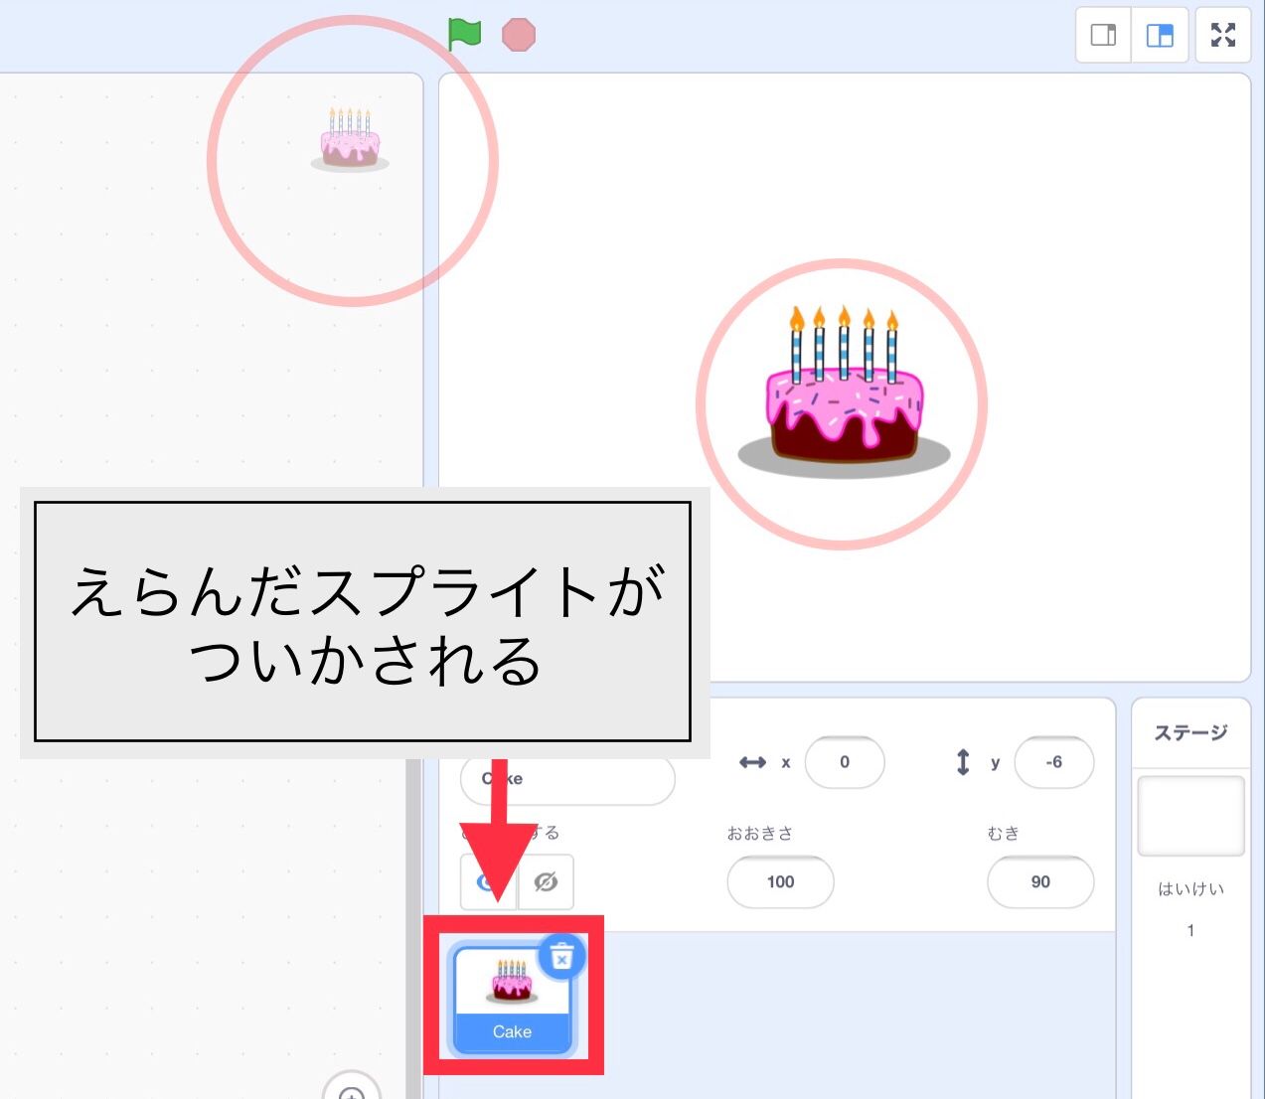This screenshot has height=1099, width=1265.
Task: Click the green flag to run the project
Action: pyautogui.click(x=464, y=34)
